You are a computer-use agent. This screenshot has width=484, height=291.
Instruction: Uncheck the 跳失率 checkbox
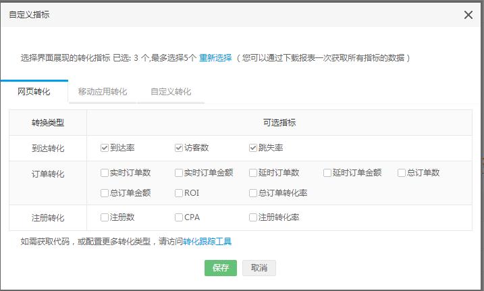point(253,148)
